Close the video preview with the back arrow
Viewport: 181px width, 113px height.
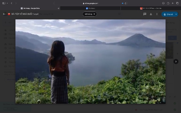coord(4,14)
